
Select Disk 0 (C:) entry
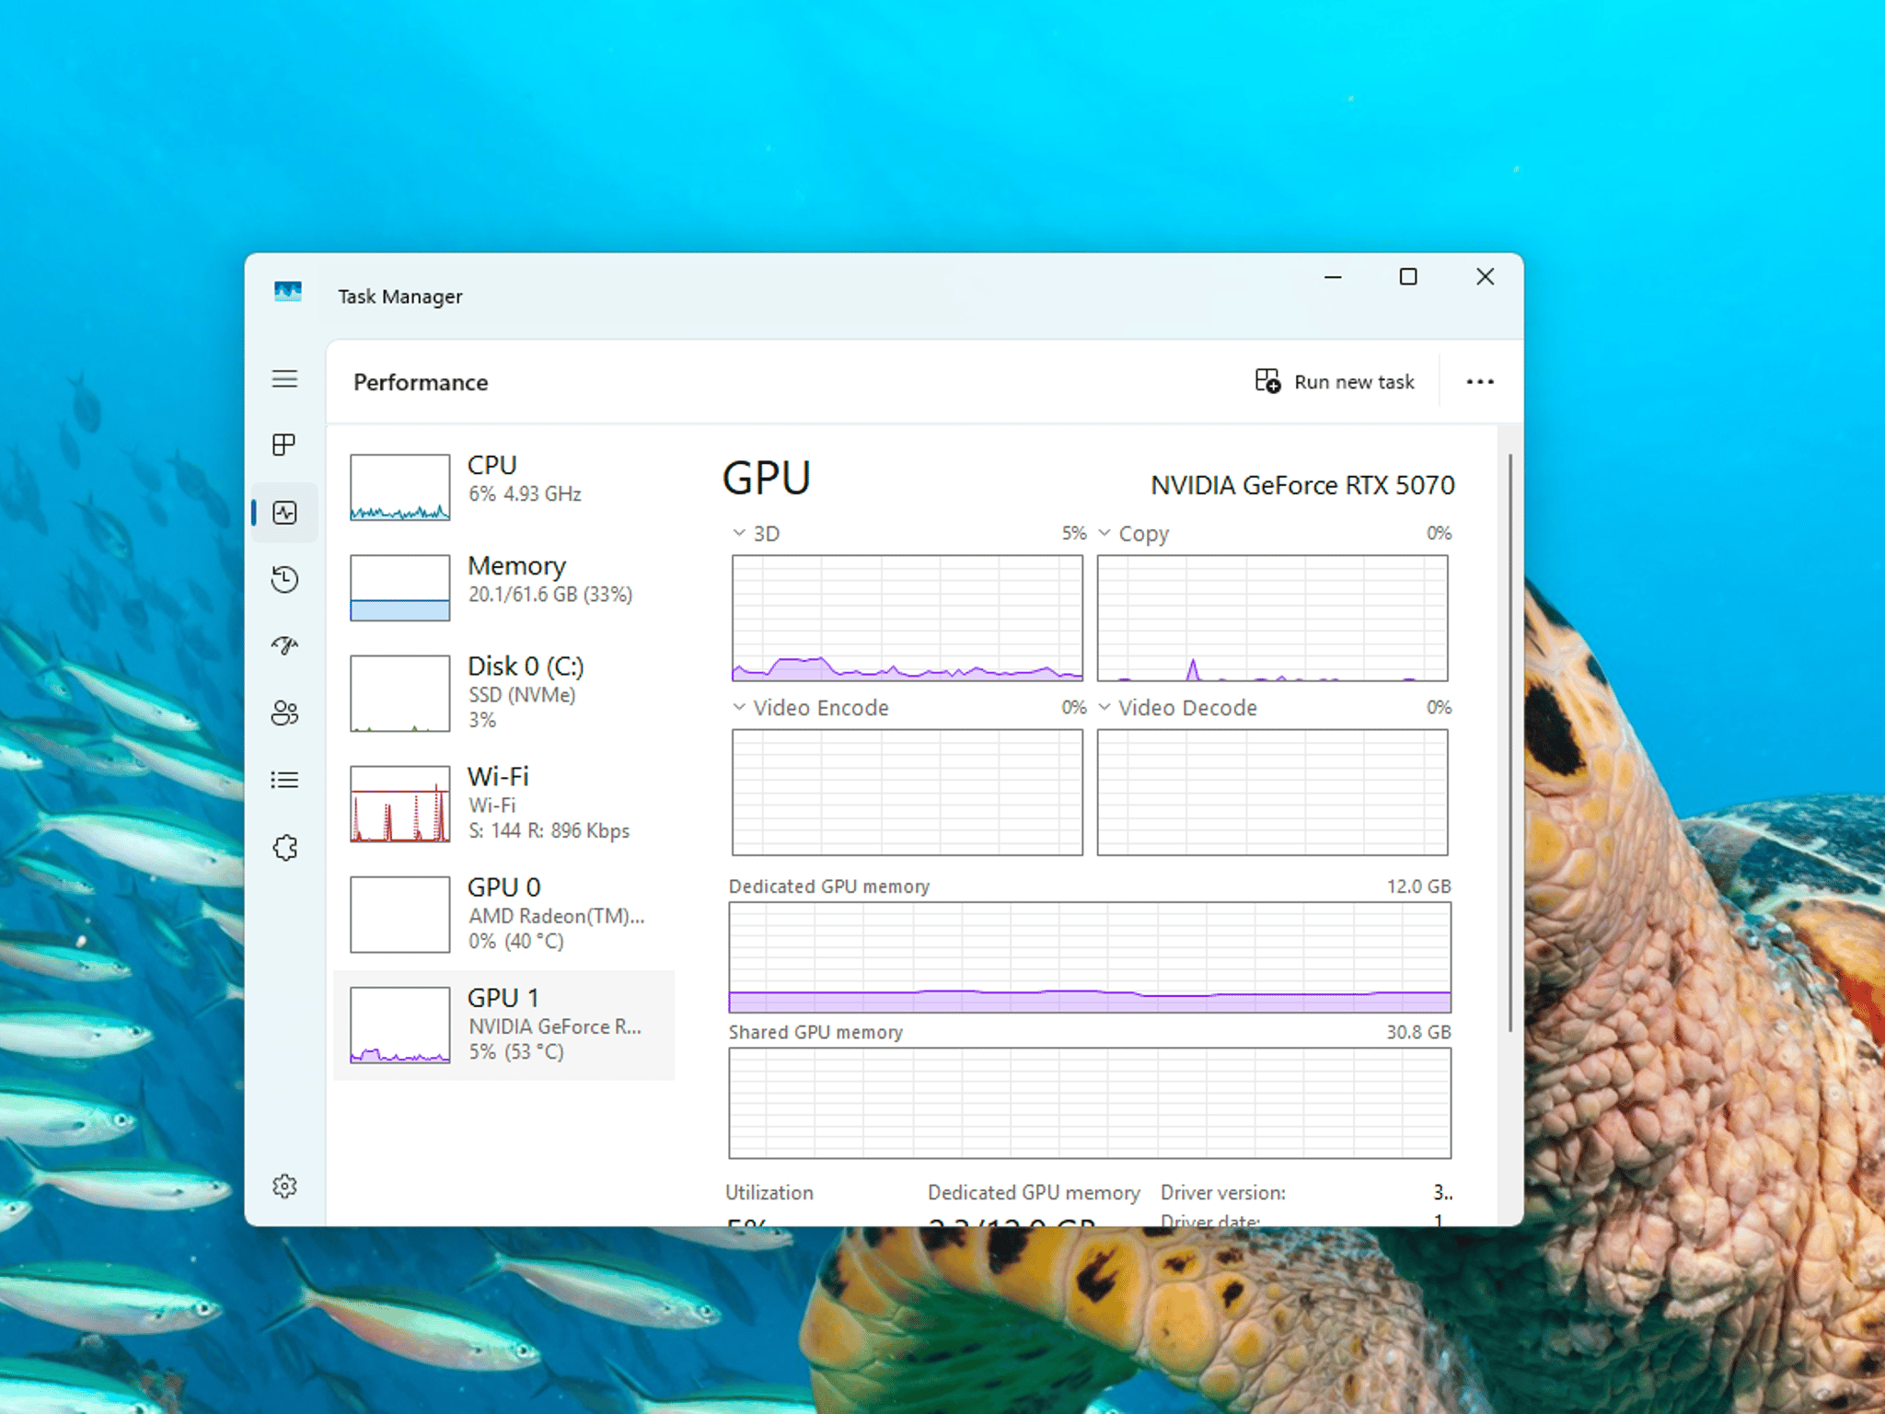pos(504,693)
